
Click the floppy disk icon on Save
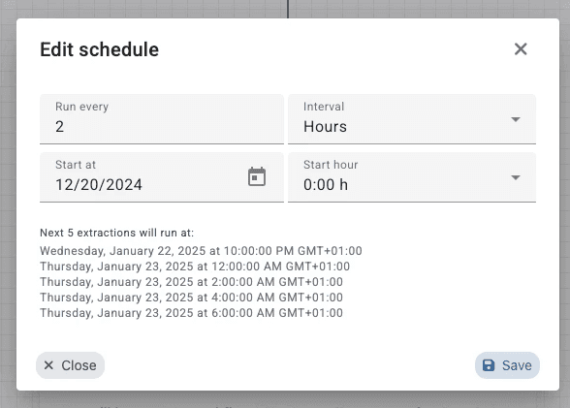(489, 365)
